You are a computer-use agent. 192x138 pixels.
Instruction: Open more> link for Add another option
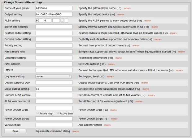click(x=107, y=125)
